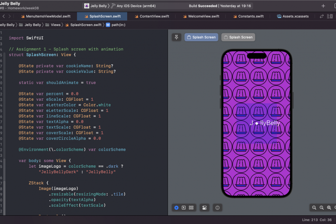Toggle the editor review swap arrows
Viewport: 336px width, 224px height.
322,16
